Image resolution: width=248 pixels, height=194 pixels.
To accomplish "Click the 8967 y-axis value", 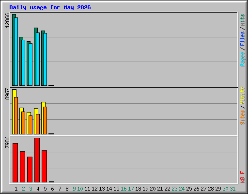I will [x=7, y=94].
